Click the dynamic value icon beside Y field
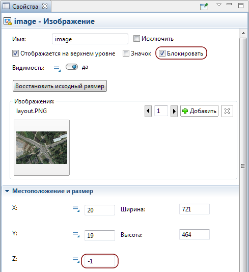 (76, 234)
